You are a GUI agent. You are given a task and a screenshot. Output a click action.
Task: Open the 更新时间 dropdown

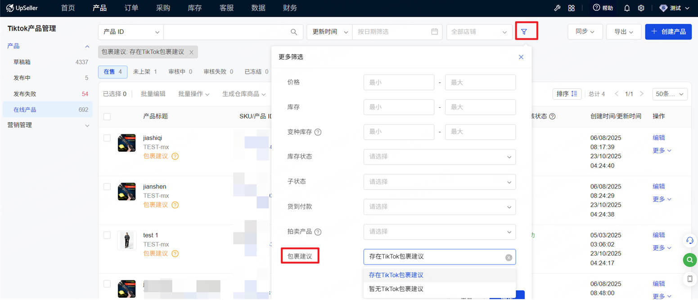(329, 32)
